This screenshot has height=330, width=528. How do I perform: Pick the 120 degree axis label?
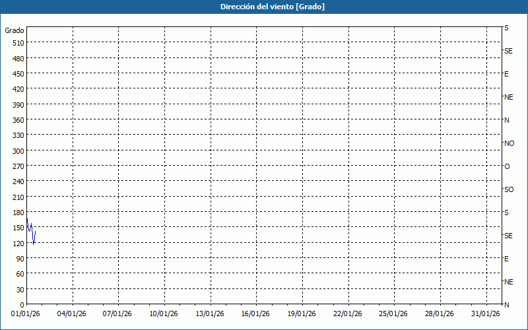click(x=18, y=243)
